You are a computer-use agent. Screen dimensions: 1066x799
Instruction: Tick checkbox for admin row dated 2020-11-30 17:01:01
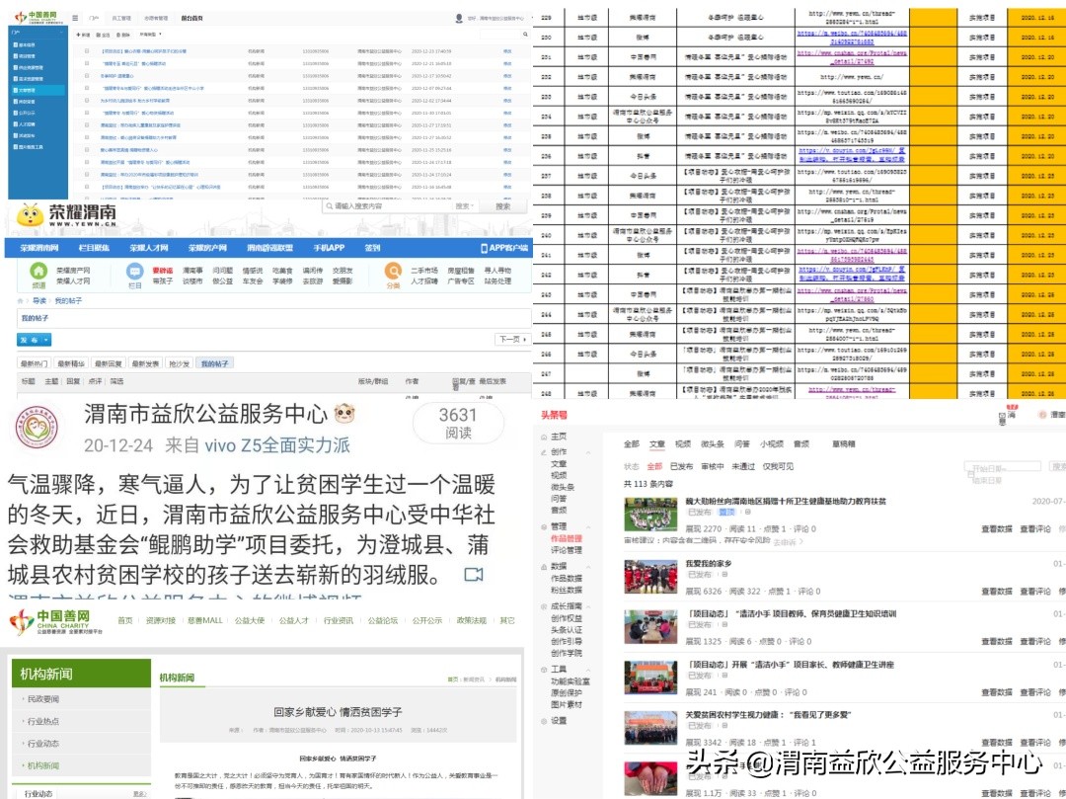click(86, 113)
